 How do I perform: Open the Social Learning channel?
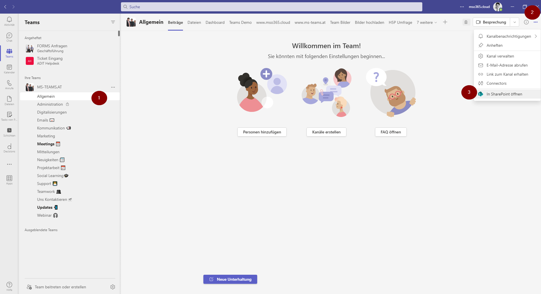70,176
